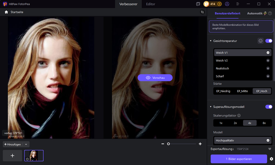Open the Hinzufügen dropdown arrow
Viewport: 275px width, 165px height.
[x=26, y=144]
